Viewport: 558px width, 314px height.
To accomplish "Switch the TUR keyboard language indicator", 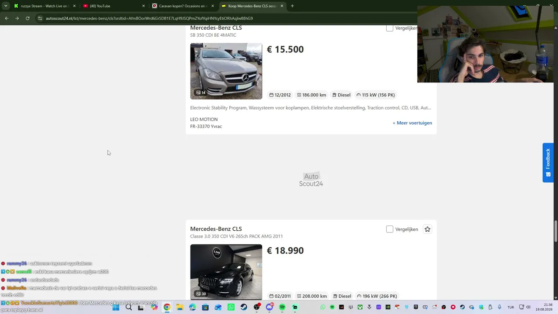I will point(510,307).
